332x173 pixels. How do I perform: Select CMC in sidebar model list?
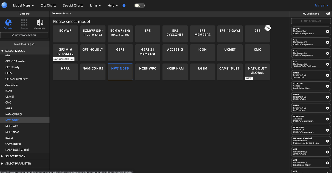[x=25, y=103]
